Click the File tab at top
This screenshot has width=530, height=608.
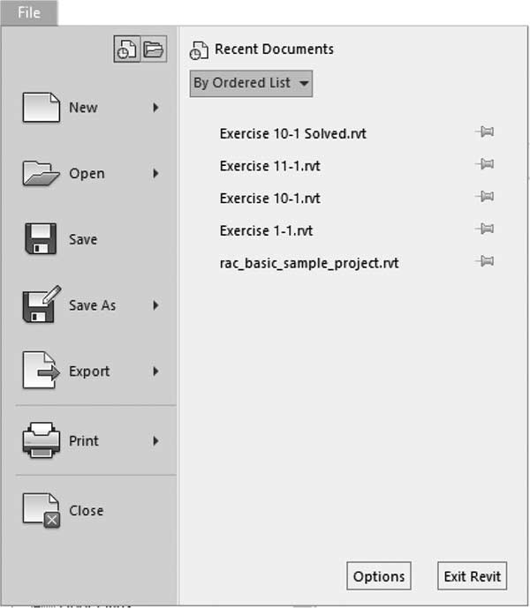(x=29, y=13)
